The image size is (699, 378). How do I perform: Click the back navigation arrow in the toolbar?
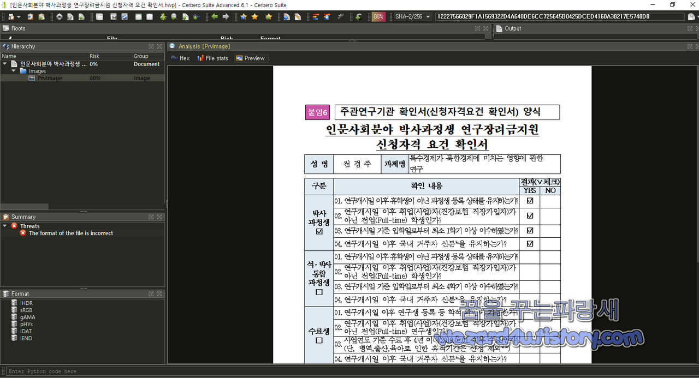(x=214, y=17)
